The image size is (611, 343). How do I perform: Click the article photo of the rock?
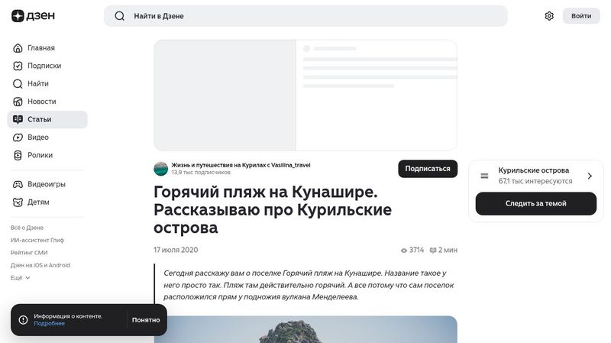pos(305,329)
